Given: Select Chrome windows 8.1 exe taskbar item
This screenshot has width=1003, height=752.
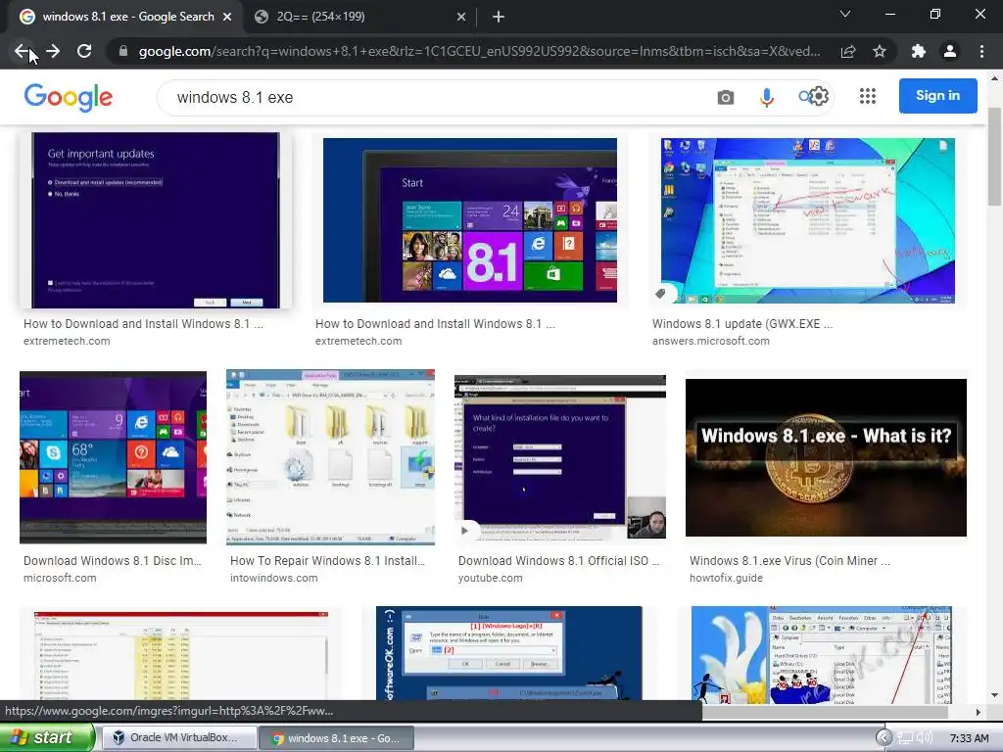Looking at the screenshot, I should (x=337, y=738).
